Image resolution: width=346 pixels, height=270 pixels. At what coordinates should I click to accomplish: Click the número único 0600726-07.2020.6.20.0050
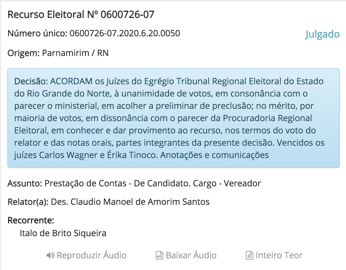[125, 33]
